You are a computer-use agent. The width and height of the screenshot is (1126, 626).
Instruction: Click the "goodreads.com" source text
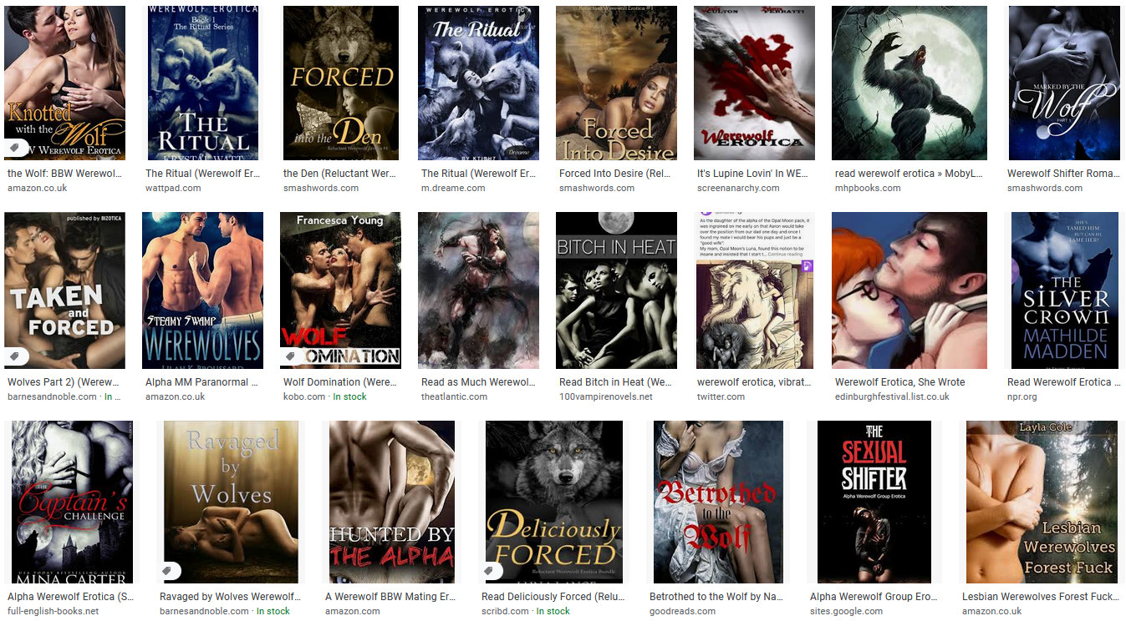683,612
